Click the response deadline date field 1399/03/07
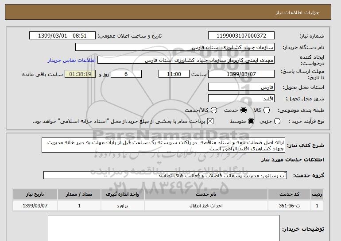Image resolution: width=341 pixels, height=241 pixels. (x=241, y=74)
